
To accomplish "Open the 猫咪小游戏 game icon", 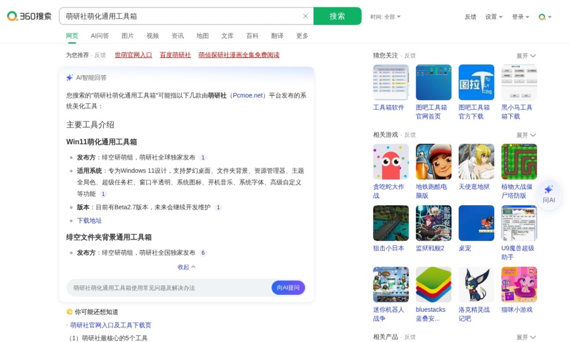I will 519,284.
